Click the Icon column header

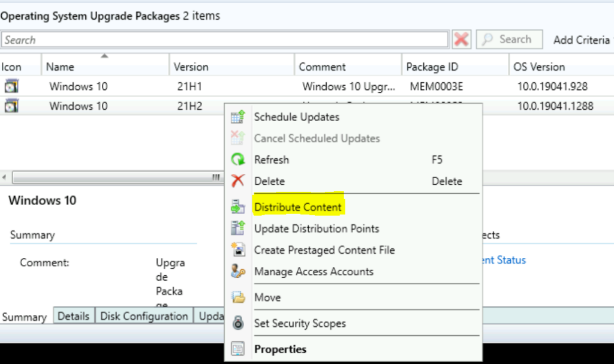point(20,67)
